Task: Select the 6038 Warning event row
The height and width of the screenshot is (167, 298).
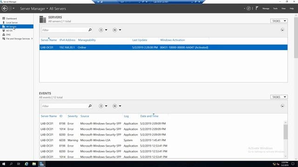Action: [x=162, y=140]
